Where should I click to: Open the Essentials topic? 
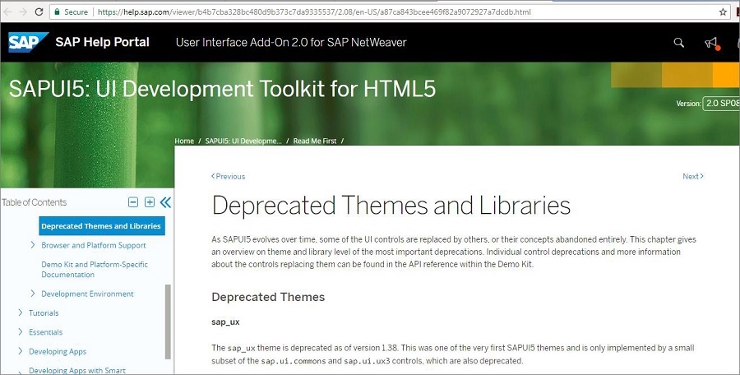coord(45,332)
